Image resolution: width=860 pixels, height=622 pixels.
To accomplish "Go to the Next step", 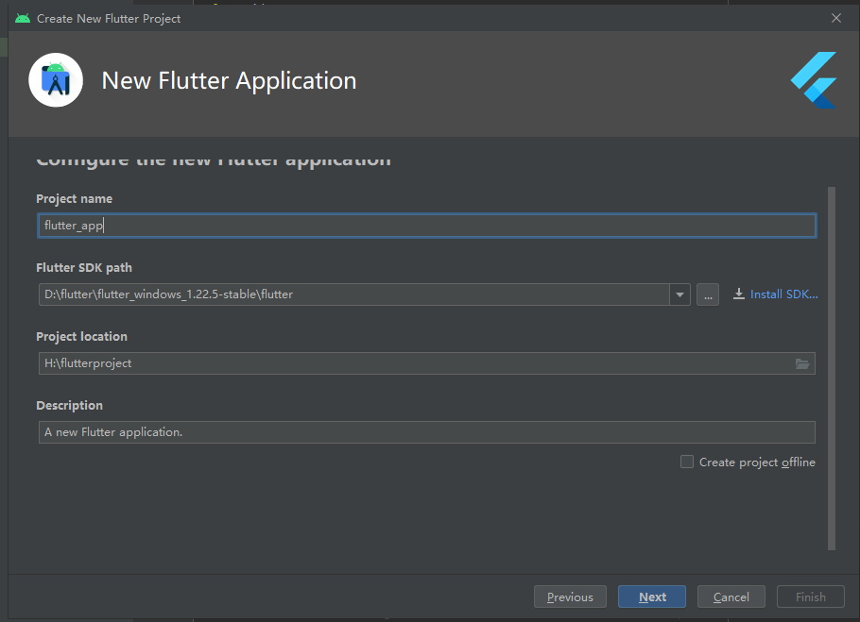I will pos(651,597).
